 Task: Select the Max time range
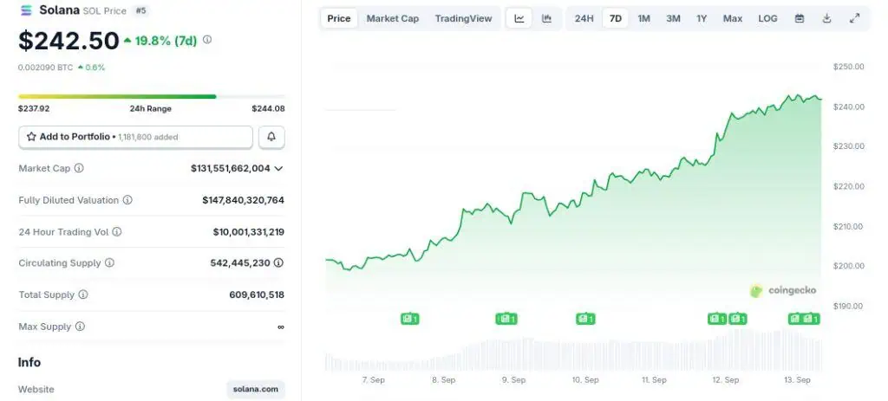coord(732,18)
